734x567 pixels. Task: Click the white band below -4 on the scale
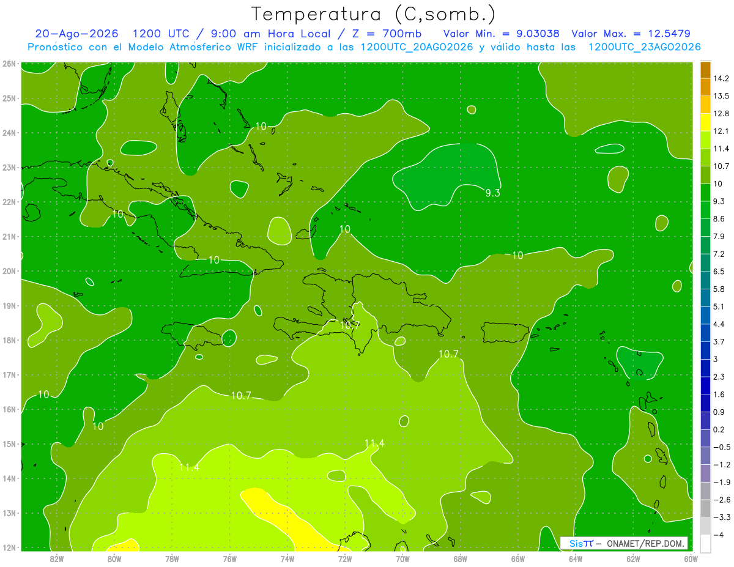click(705, 543)
